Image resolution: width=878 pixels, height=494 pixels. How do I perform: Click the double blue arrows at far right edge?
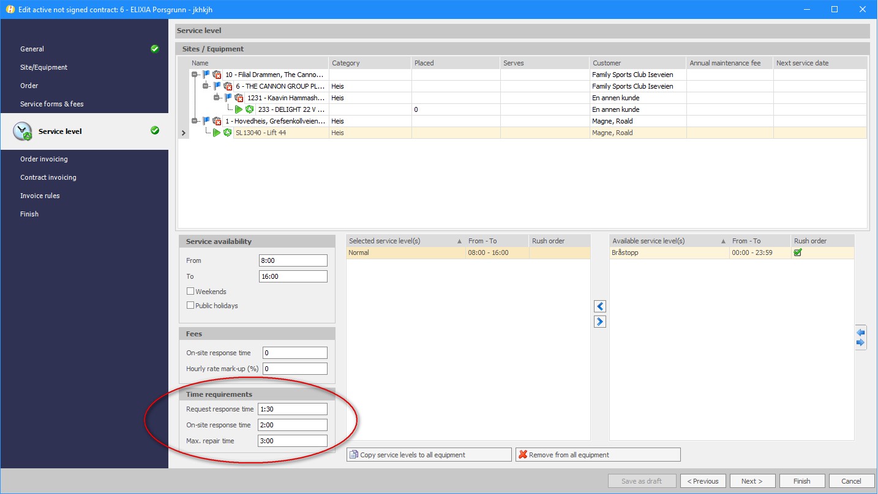tap(860, 337)
